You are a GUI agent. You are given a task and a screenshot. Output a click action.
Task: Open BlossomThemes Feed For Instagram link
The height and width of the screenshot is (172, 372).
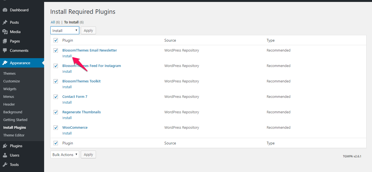tap(92, 66)
